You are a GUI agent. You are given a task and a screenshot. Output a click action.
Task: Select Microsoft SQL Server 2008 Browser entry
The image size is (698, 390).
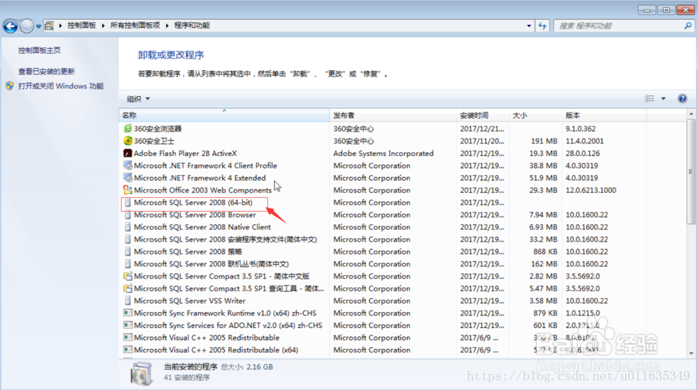coord(195,214)
